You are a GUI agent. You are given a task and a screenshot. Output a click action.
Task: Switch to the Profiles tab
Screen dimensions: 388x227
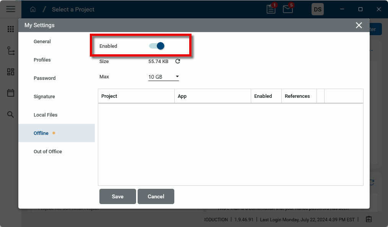42,60
